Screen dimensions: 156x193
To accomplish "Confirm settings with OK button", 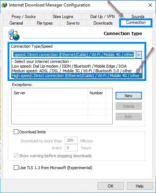I will [110, 186].
